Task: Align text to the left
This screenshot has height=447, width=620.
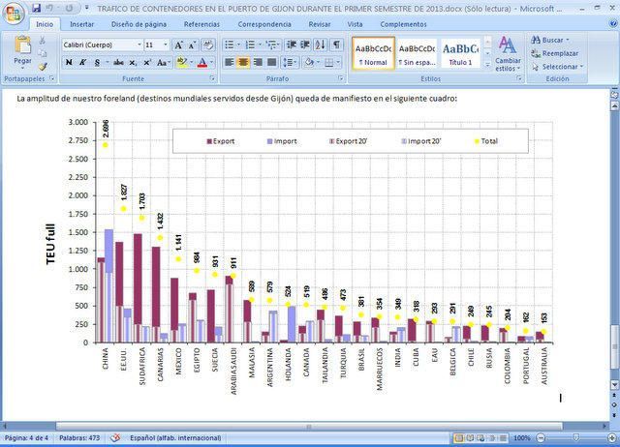Action: pos(229,62)
